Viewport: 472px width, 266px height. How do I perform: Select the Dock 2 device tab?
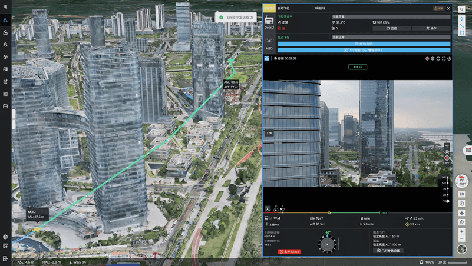269,24
